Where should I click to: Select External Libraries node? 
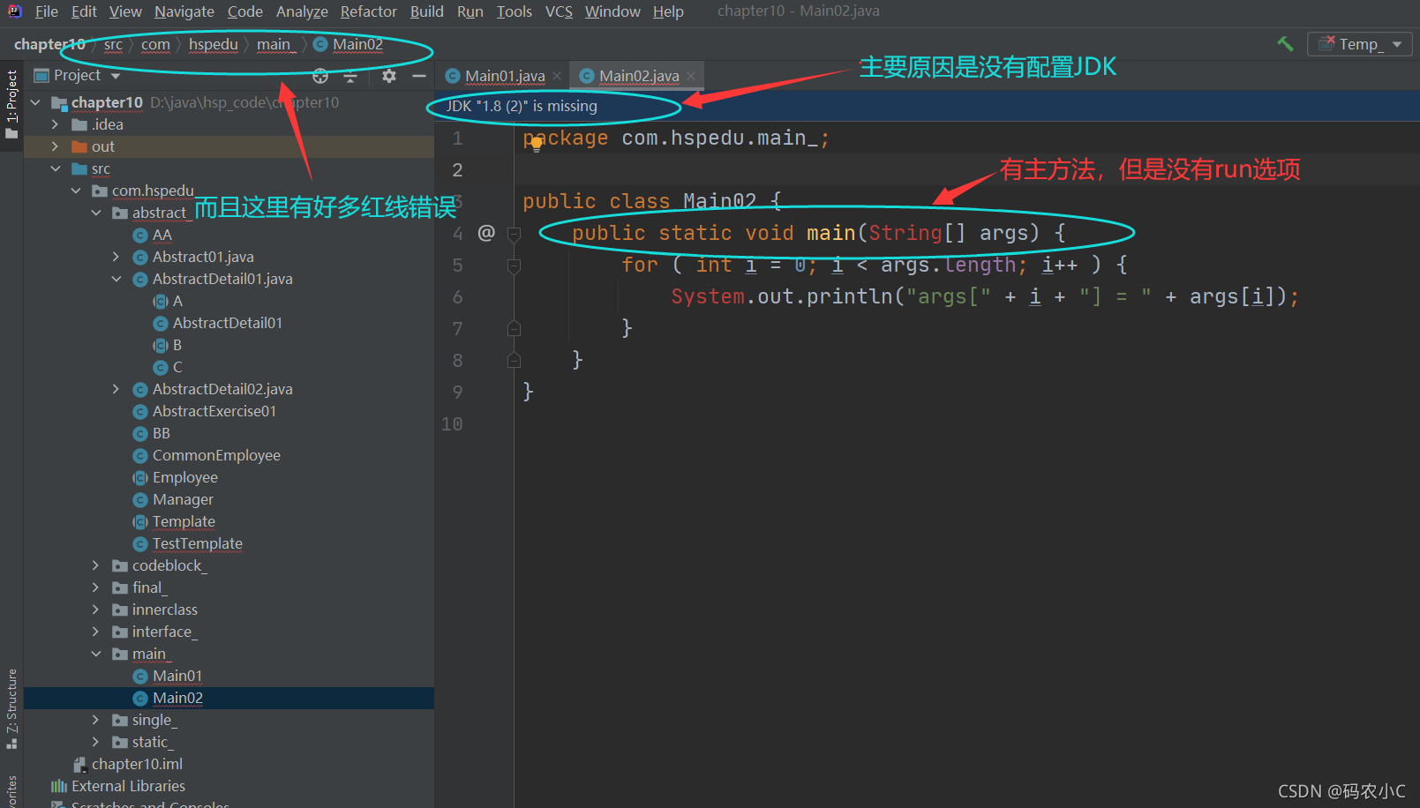(x=128, y=786)
